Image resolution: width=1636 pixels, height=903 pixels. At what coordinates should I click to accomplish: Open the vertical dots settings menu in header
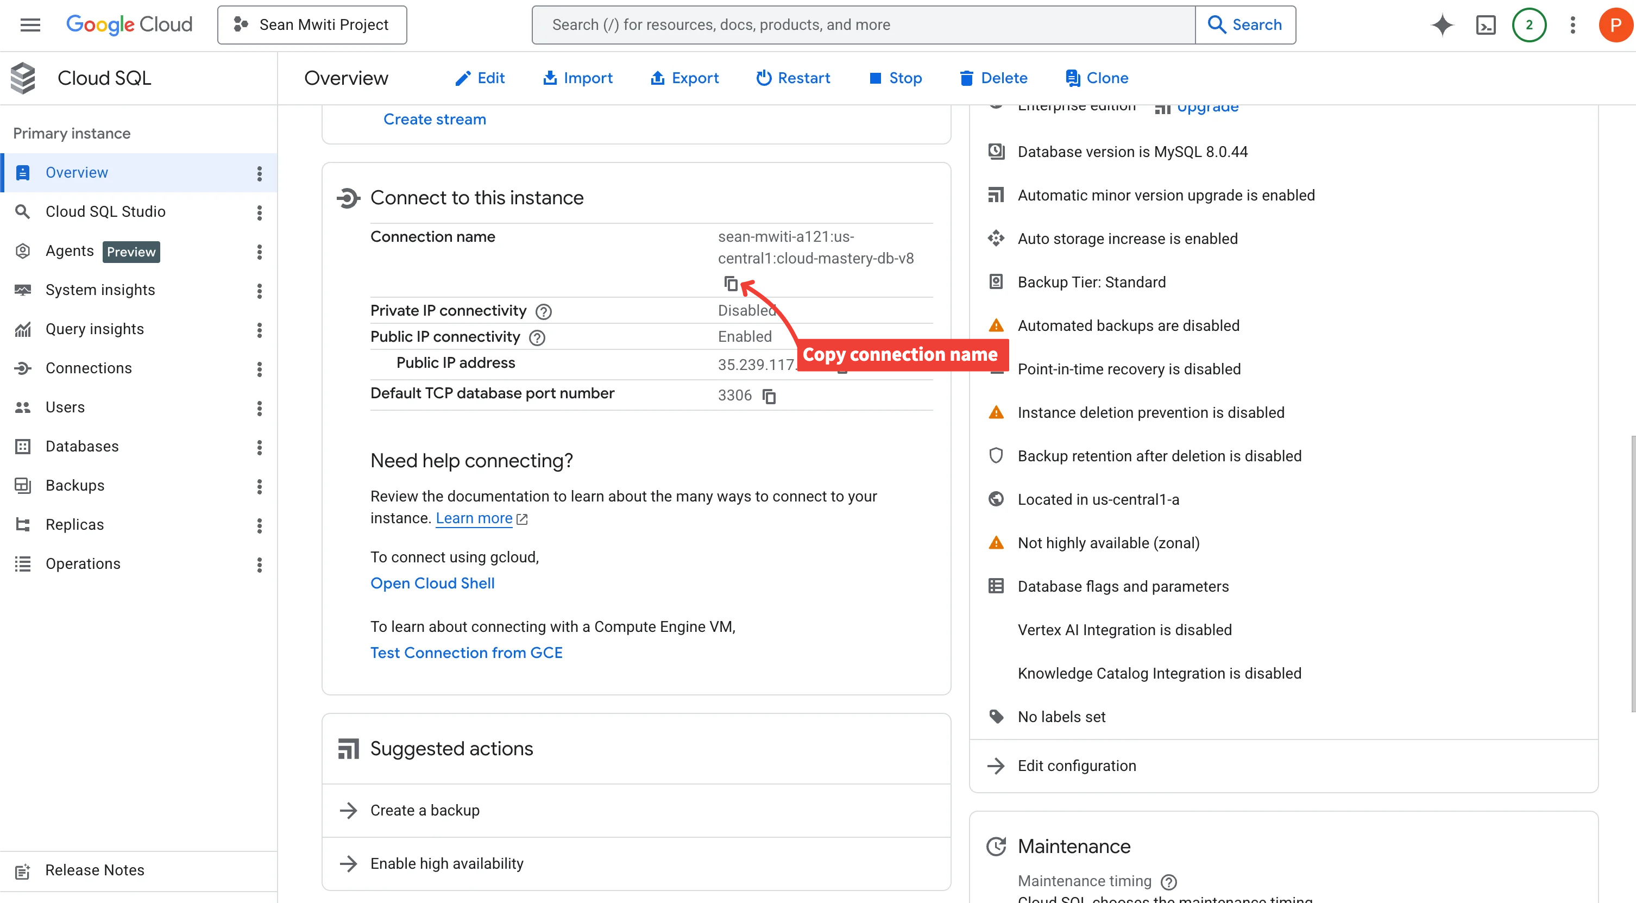click(x=1572, y=25)
